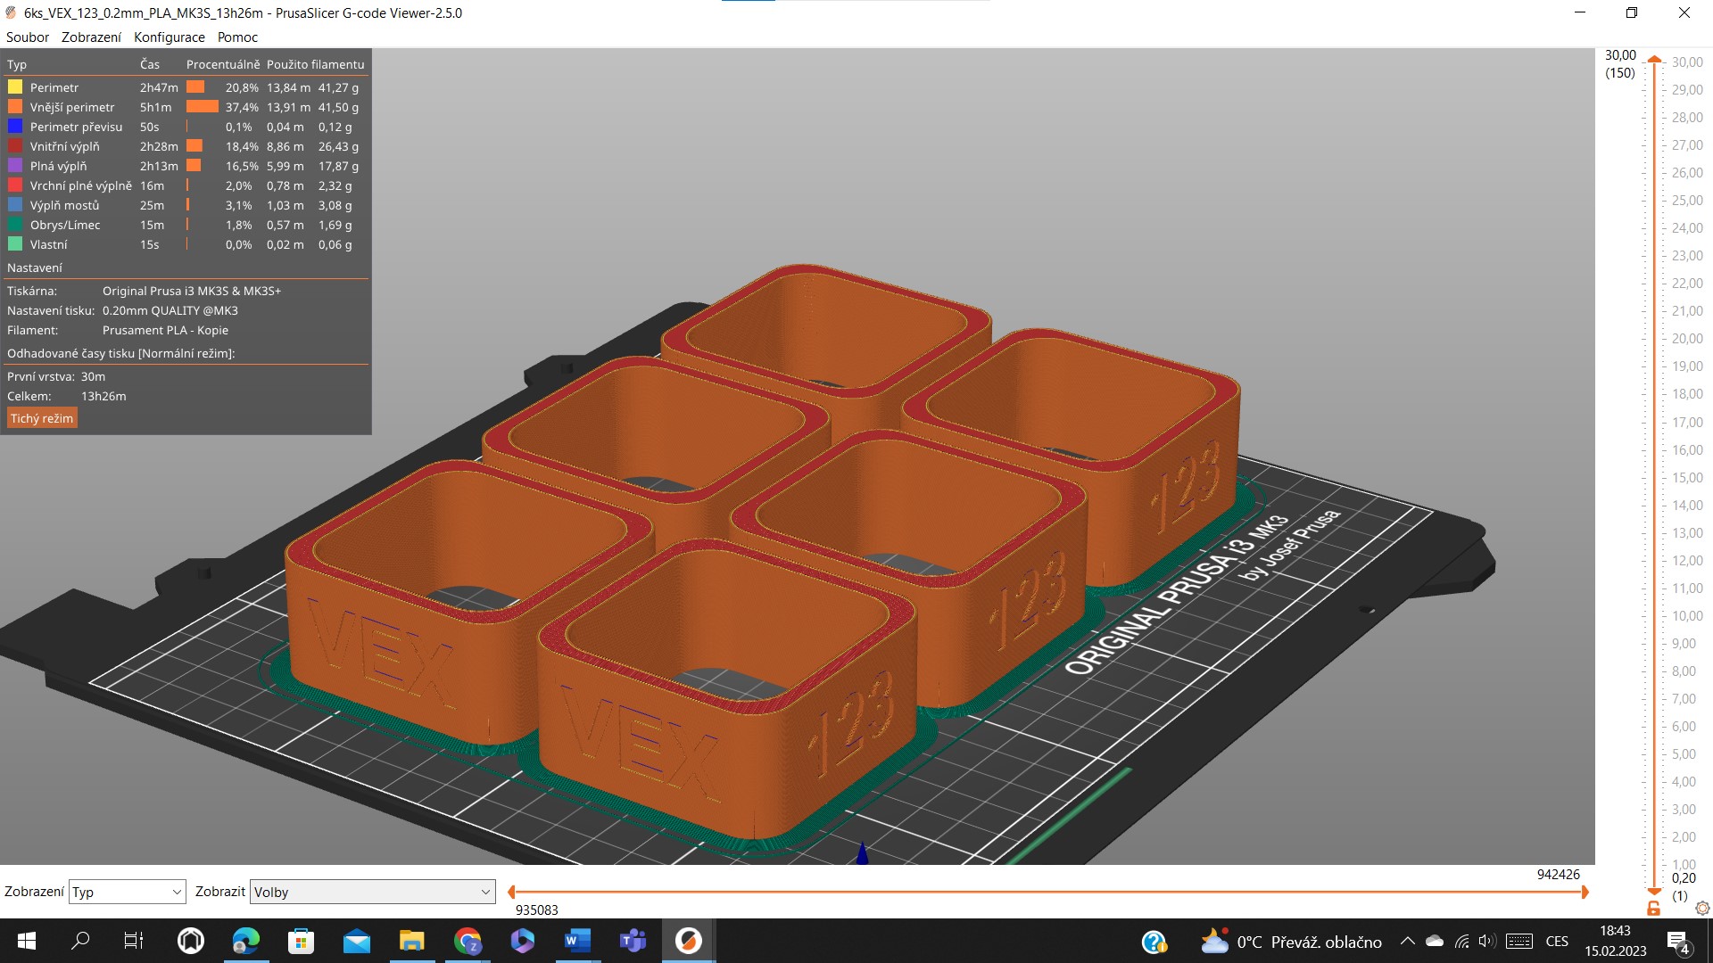Open the Konfigurace menu
Viewport: 1713px width, 963px height.
click(170, 37)
